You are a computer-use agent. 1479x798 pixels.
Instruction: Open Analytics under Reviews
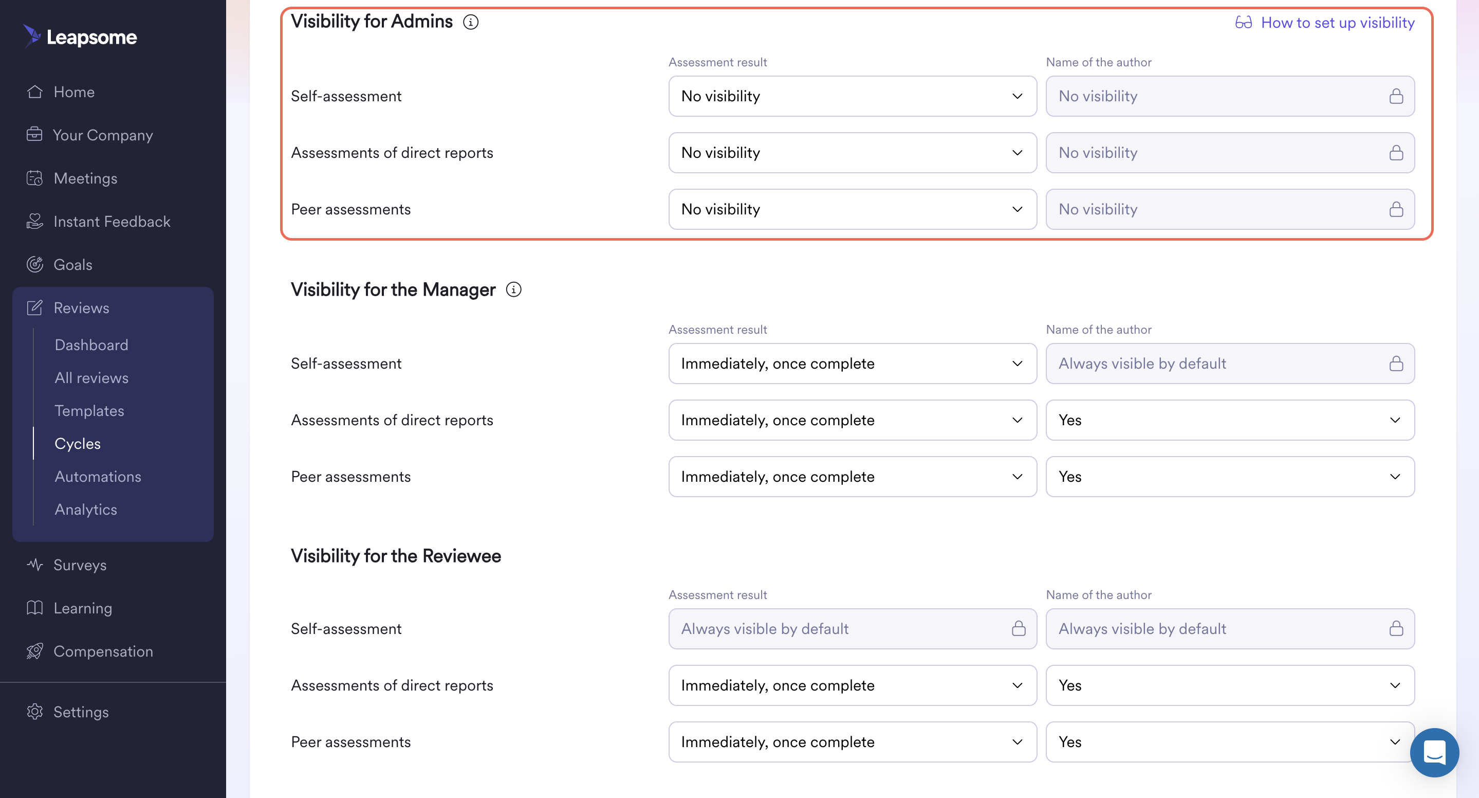85,509
